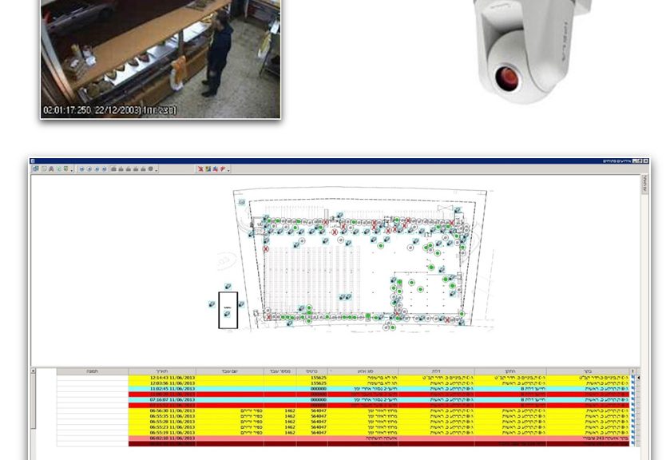Click the event table's left vertical scrollbar
670x460 pixels.
click(34, 407)
